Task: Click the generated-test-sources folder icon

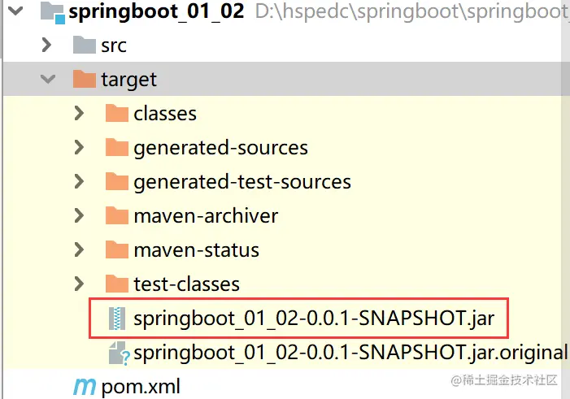Action: [x=117, y=181]
